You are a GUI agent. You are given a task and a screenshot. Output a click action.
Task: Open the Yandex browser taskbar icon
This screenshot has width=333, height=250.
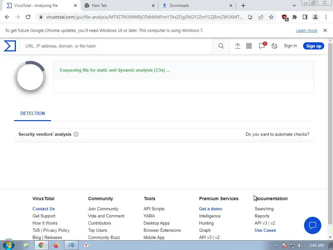(x=86, y=245)
